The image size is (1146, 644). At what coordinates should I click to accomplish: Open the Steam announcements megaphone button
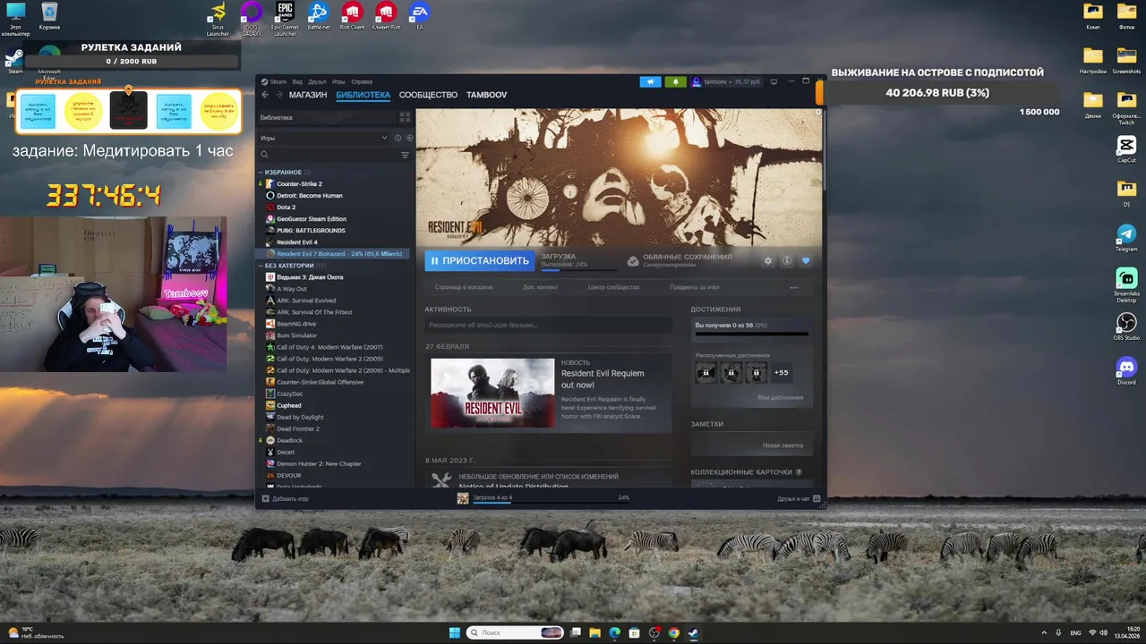point(650,81)
